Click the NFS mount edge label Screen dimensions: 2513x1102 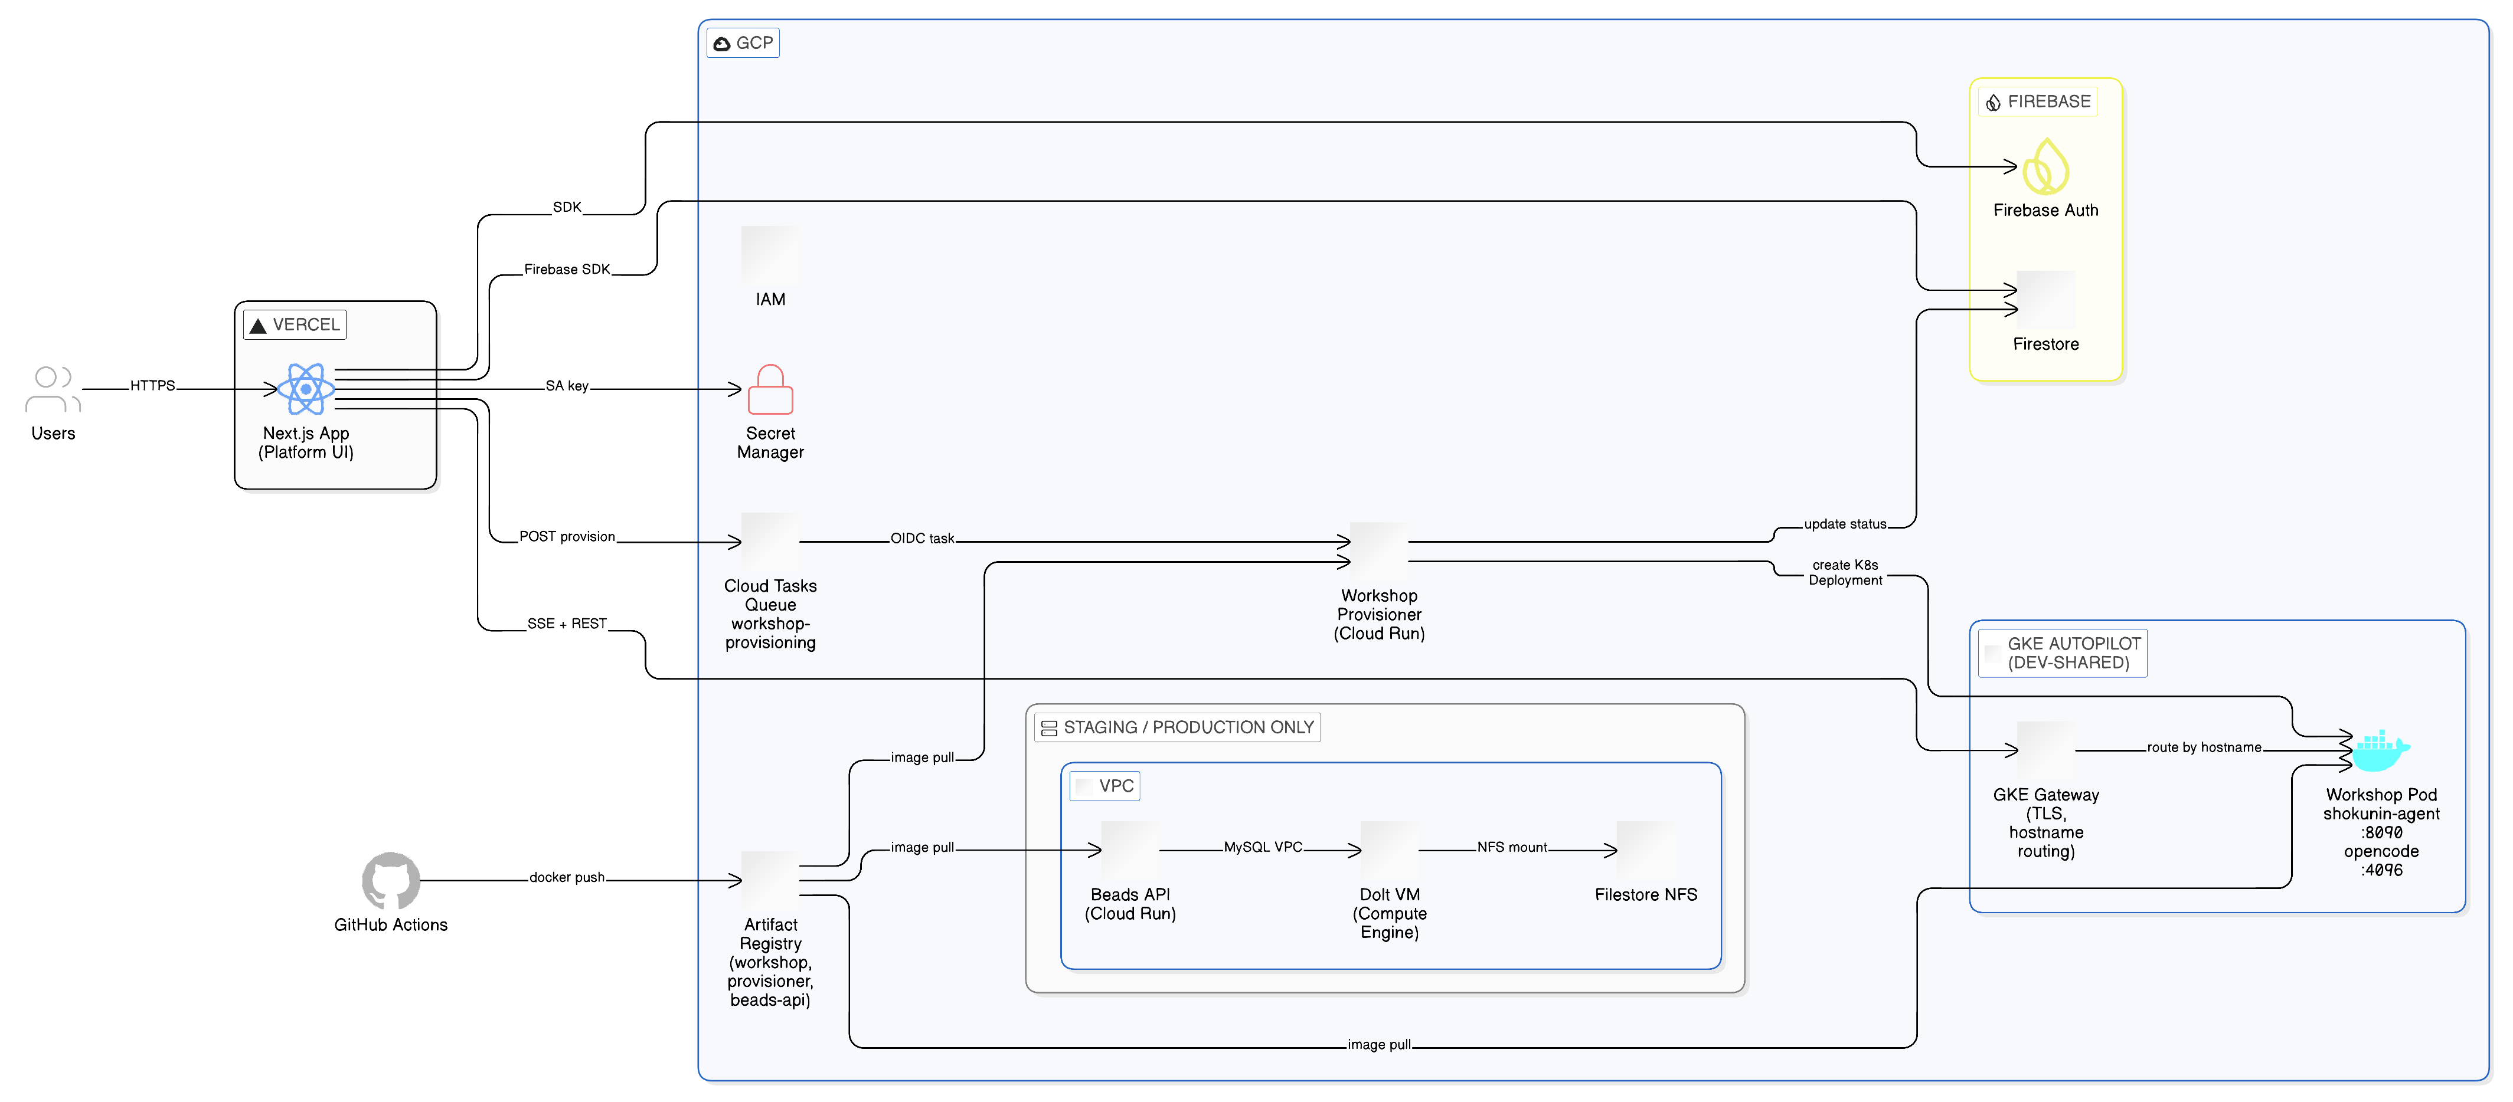point(1512,847)
